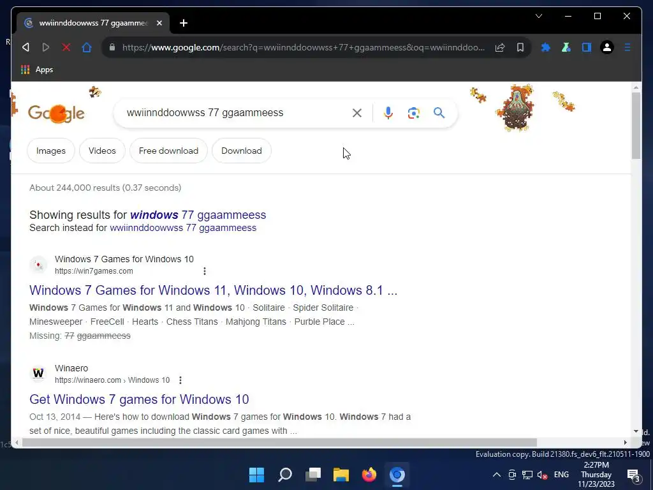Open taskbar Search
653x490 pixels.
click(x=285, y=475)
